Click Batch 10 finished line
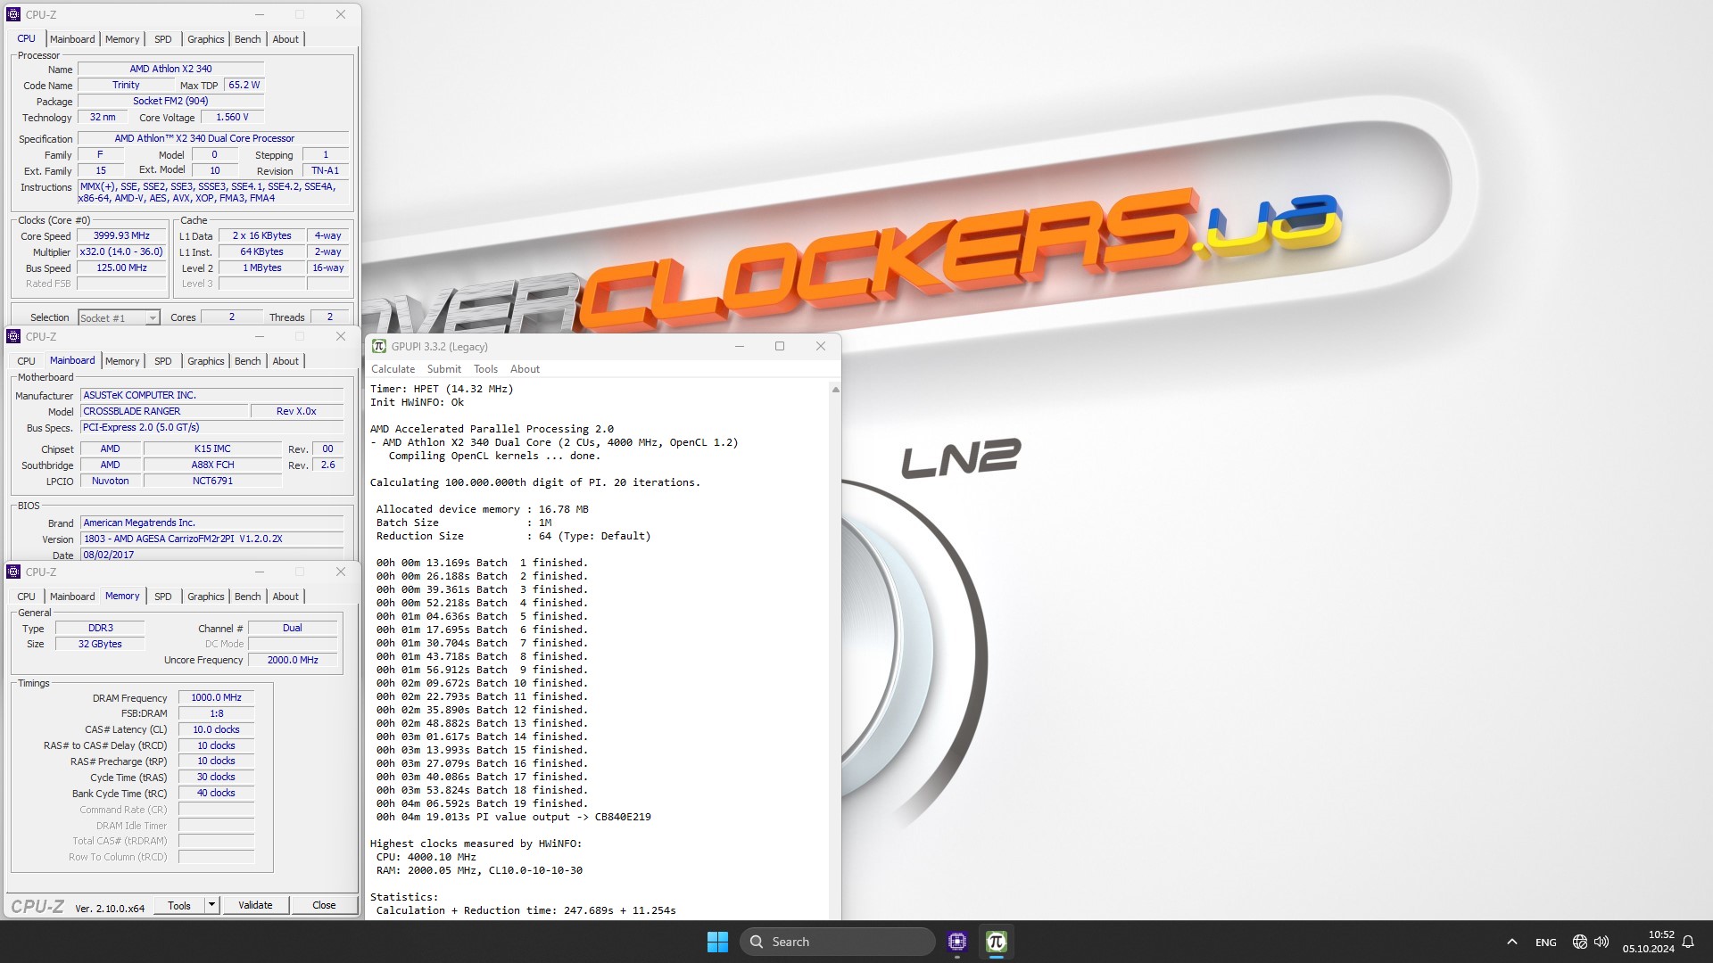Viewport: 1713px width, 963px height. pyautogui.click(x=482, y=683)
